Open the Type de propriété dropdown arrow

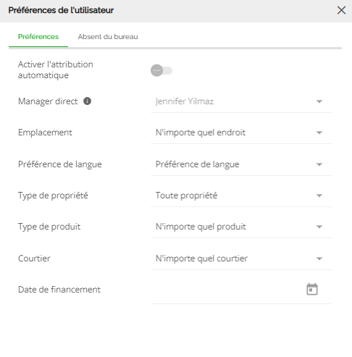pyautogui.click(x=319, y=196)
